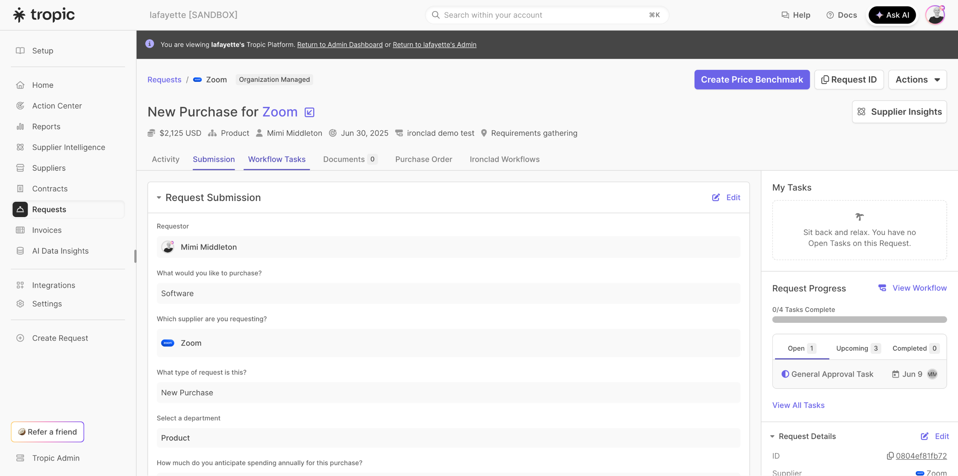Image resolution: width=958 pixels, height=476 pixels.
Task: Click the Search within your account field
Action: tap(546, 15)
